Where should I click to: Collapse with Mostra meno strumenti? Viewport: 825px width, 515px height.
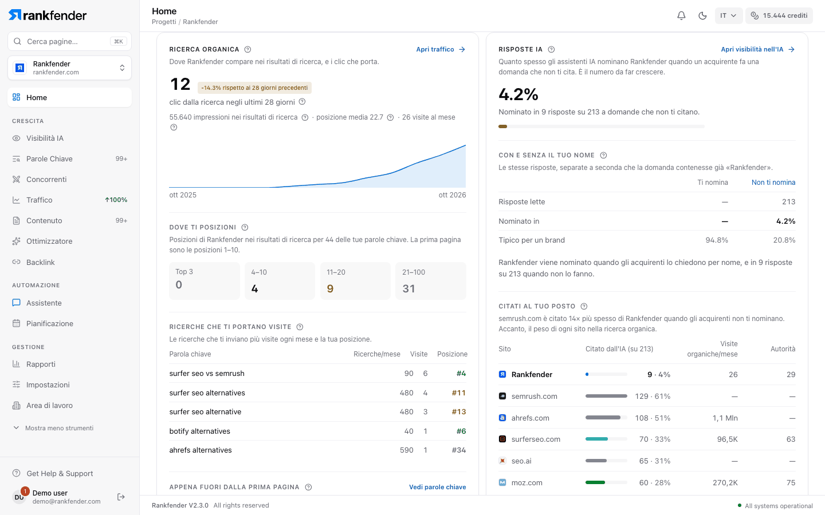[x=53, y=428]
